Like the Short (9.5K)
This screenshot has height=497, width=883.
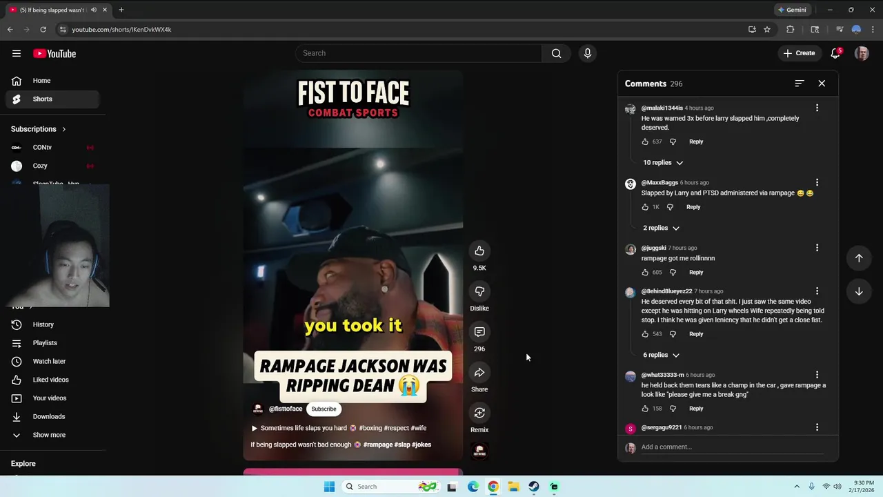pyautogui.click(x=479, y=251)
